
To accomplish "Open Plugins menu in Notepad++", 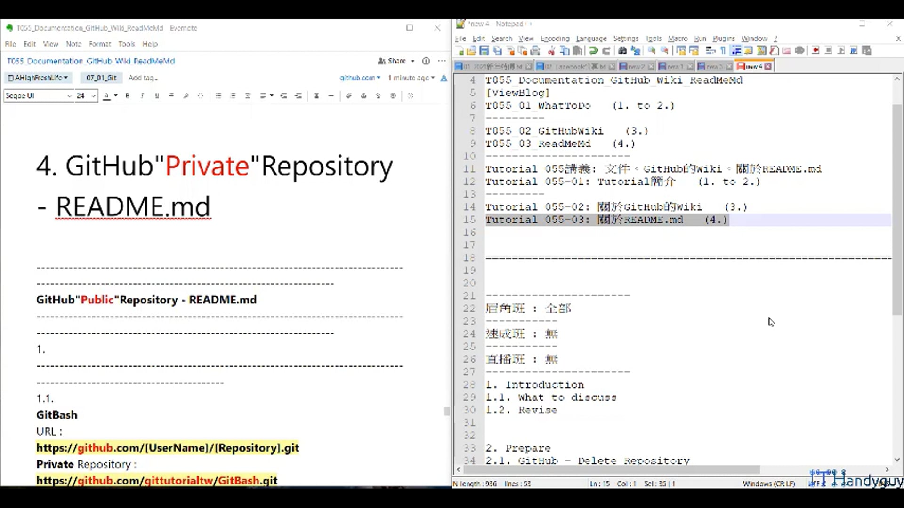I will [723, 39].
